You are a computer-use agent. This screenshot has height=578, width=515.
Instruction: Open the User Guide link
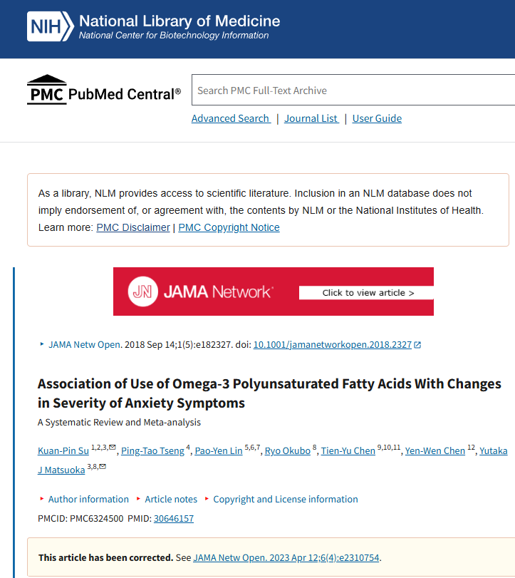click(377, 118)
